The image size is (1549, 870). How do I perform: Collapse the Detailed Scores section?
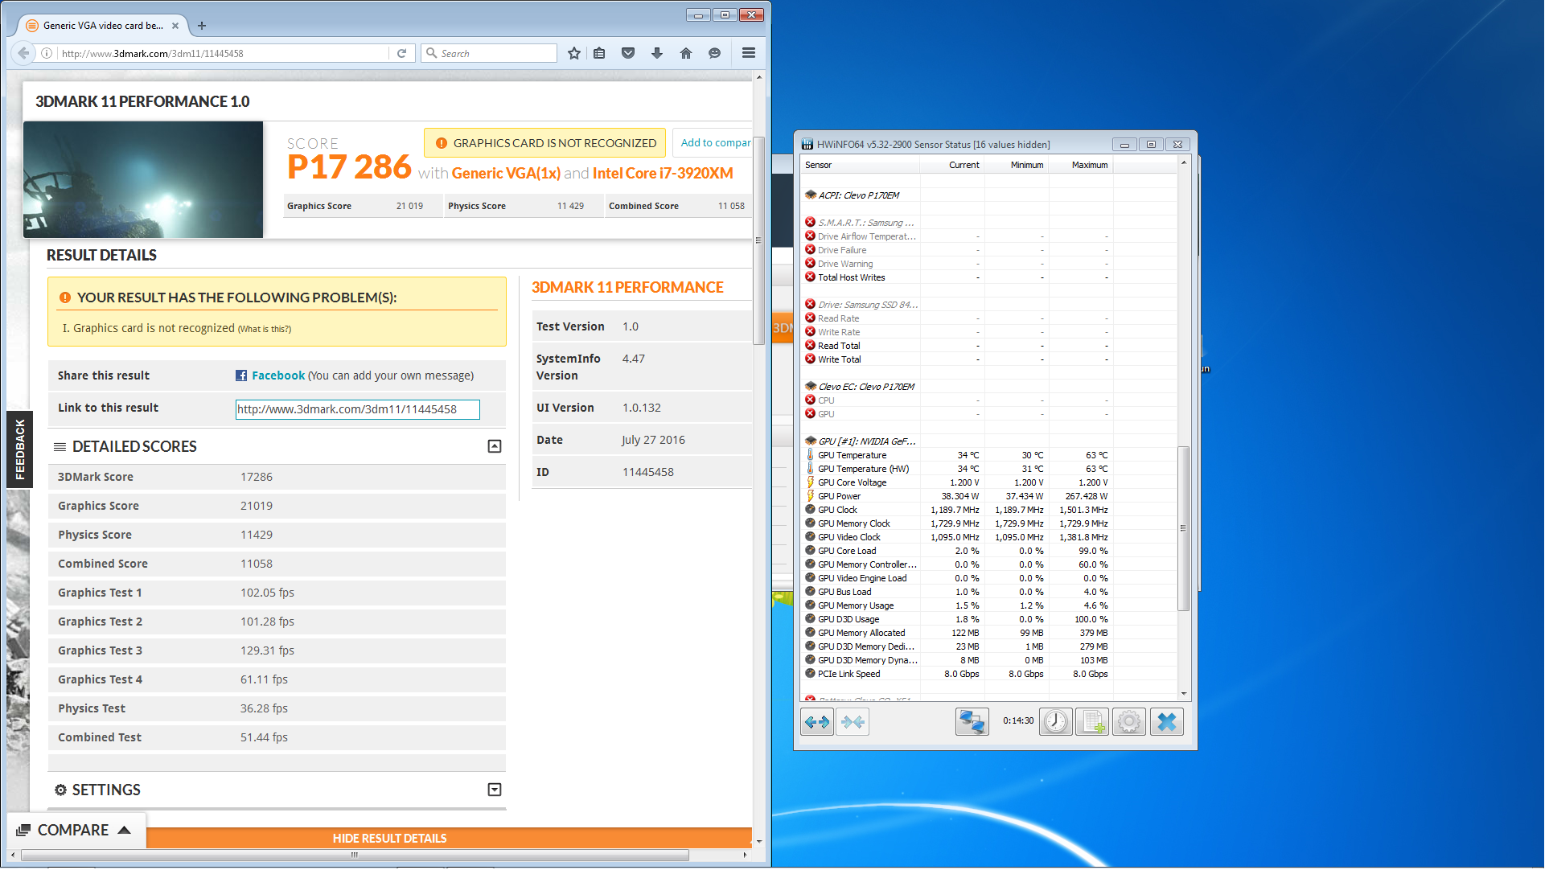pyautogui.click(x=496, y=447)
